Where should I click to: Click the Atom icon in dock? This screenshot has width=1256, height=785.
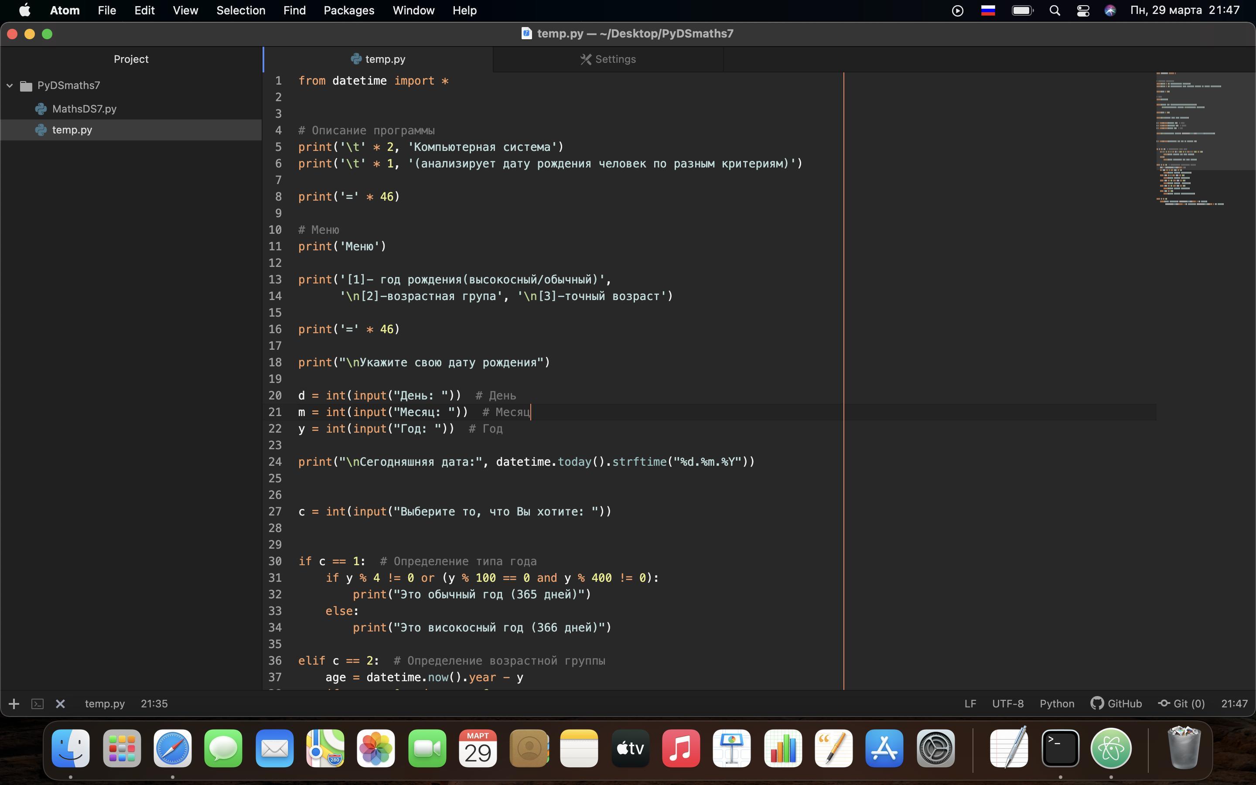click(x=1111, y=748)
